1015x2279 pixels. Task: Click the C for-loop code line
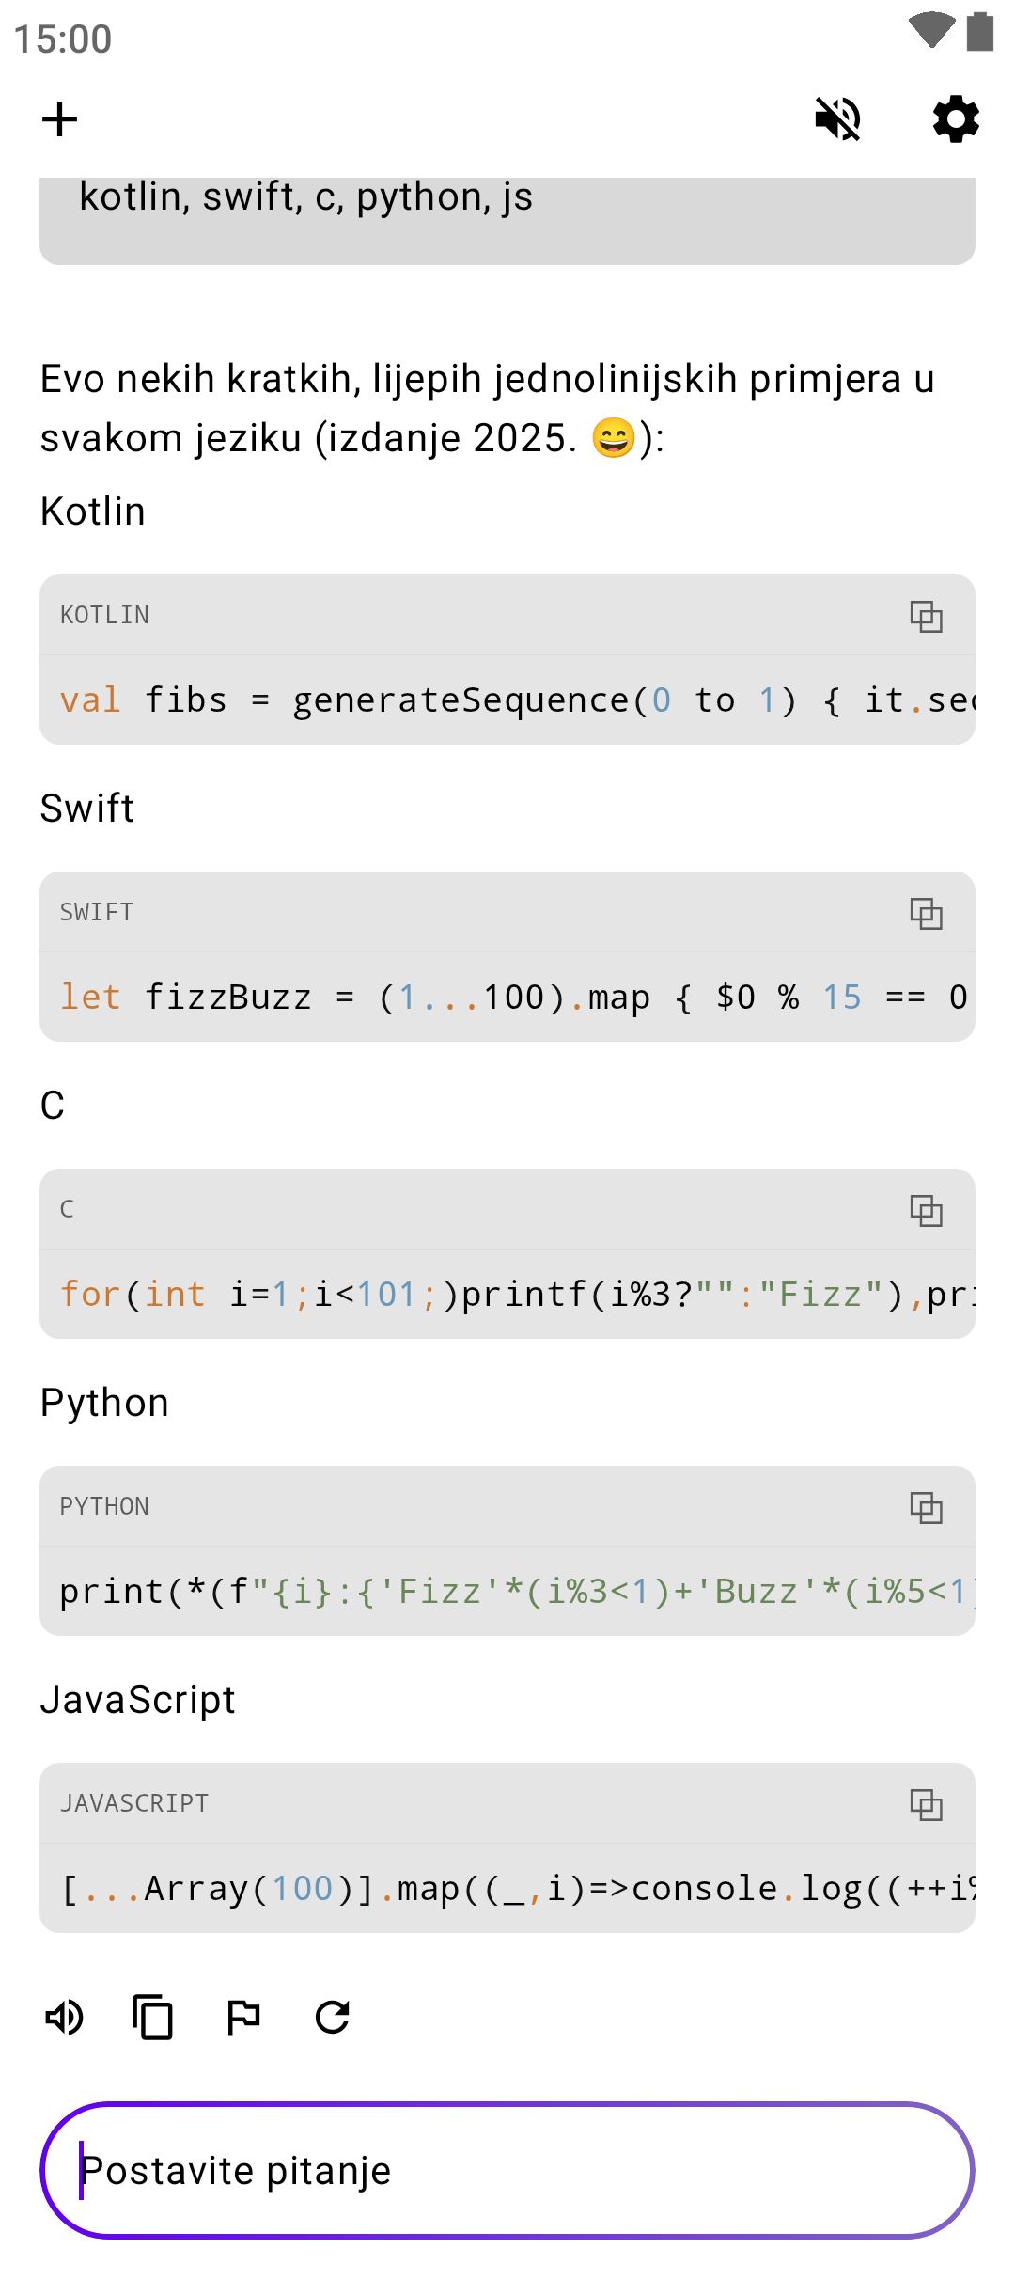pos(507,1295)
